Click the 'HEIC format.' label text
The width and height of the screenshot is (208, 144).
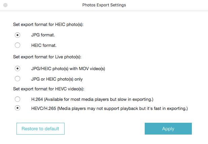click(44, 45)
